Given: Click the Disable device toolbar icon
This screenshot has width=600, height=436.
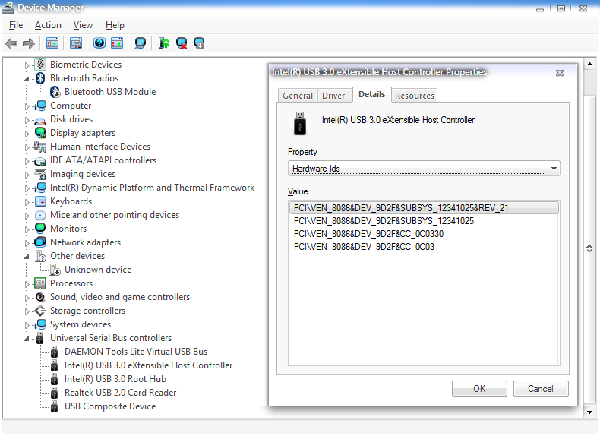Looking at the screenshot, I should tap(199, 43).
